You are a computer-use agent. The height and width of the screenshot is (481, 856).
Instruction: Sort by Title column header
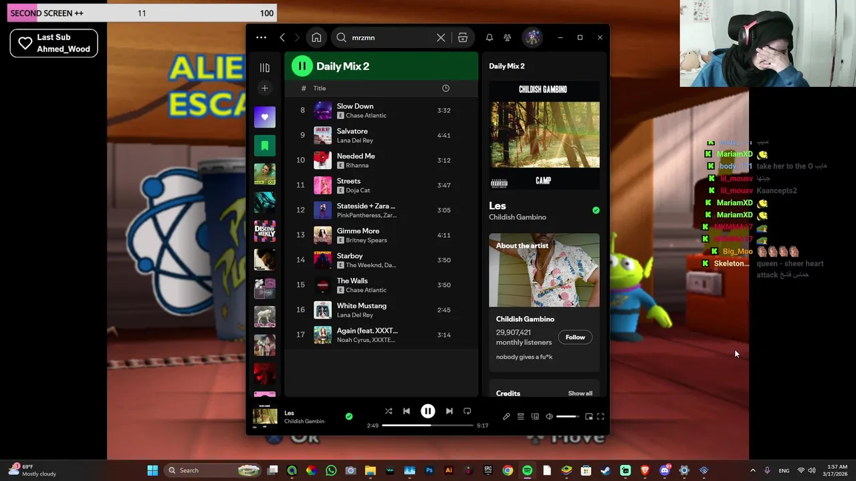click(320, 88)
